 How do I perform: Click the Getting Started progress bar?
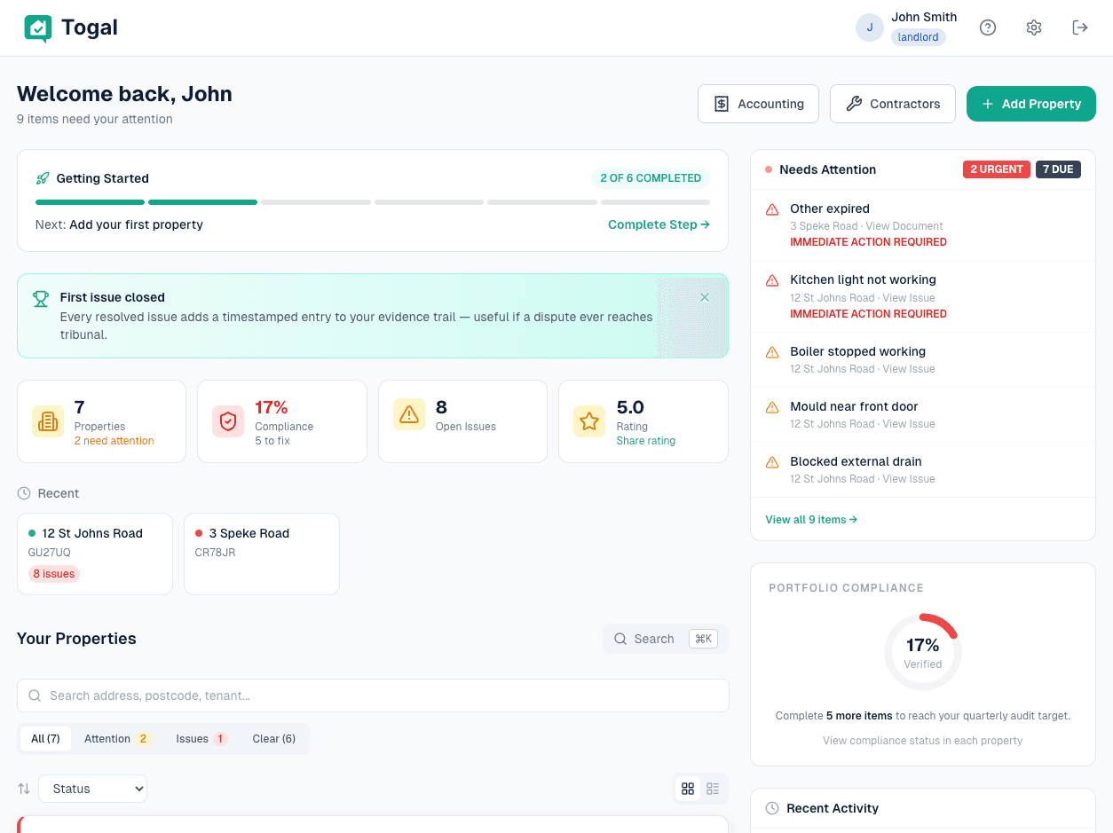coord(372,201)
